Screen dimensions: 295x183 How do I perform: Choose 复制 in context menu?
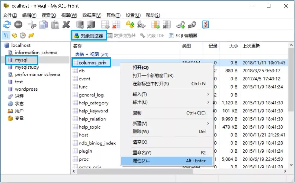[x=167, y=113]
